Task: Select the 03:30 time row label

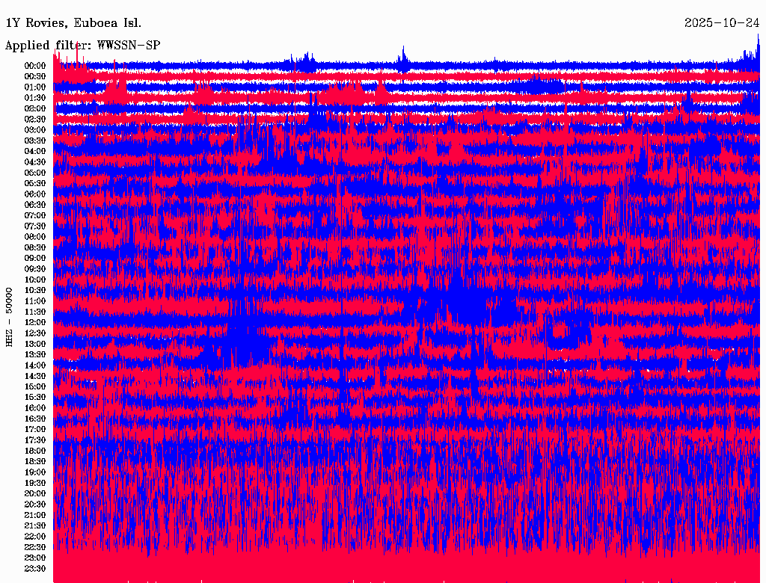Action: click(35, 141)
